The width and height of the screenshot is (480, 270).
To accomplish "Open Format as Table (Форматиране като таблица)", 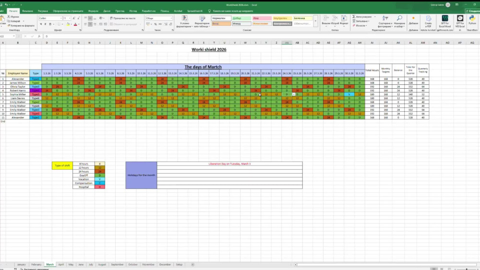I will click(202, 22).
